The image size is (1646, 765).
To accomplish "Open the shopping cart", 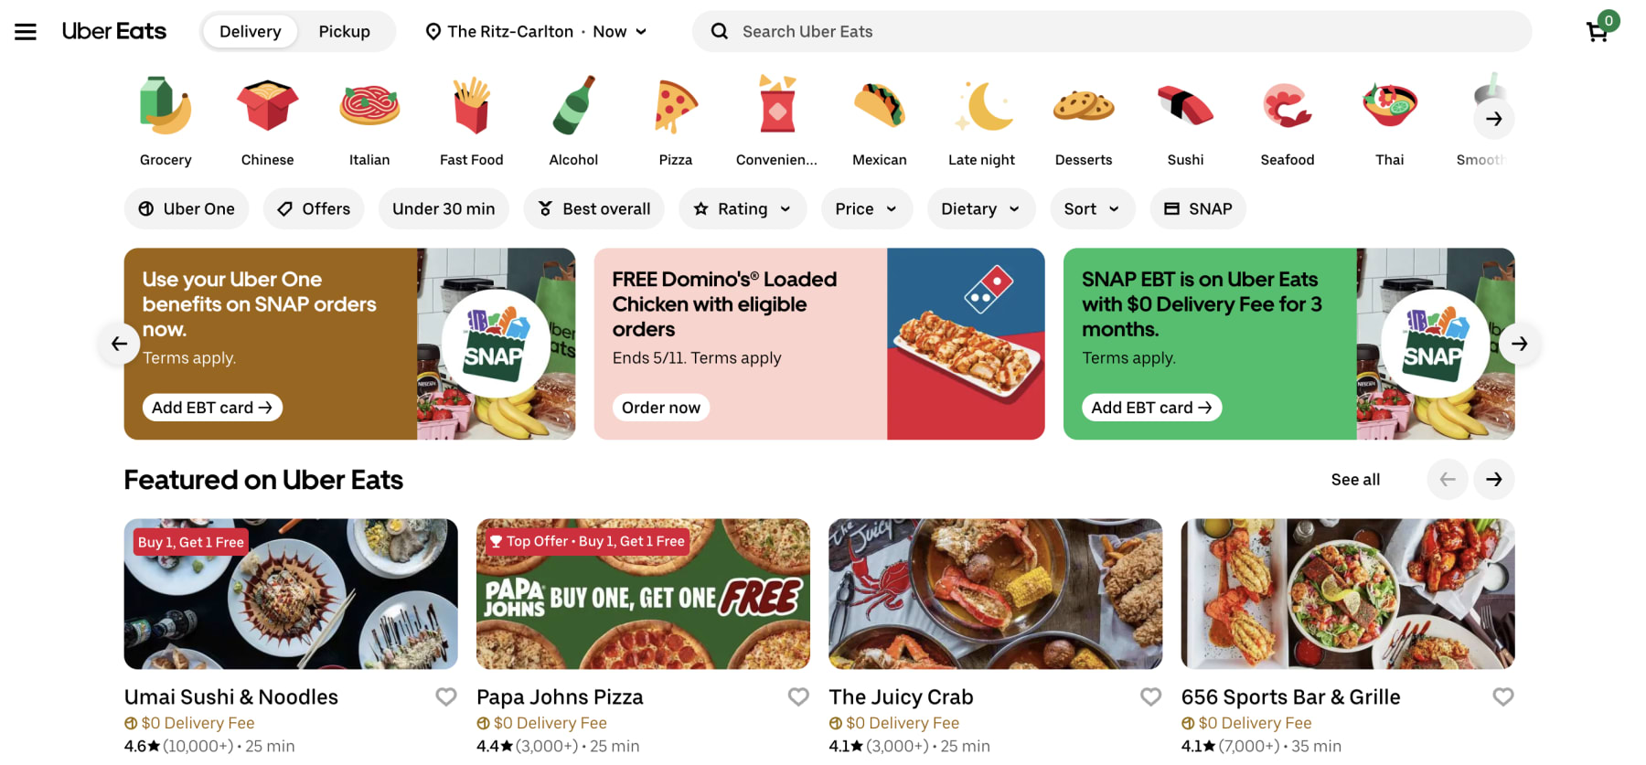I will click(x=1598, y=30).
